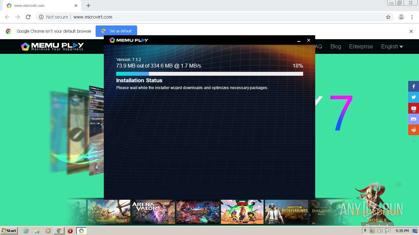Minimize the MEmu Play installer window
419x235 pixels.
click(x=299, y=40)
